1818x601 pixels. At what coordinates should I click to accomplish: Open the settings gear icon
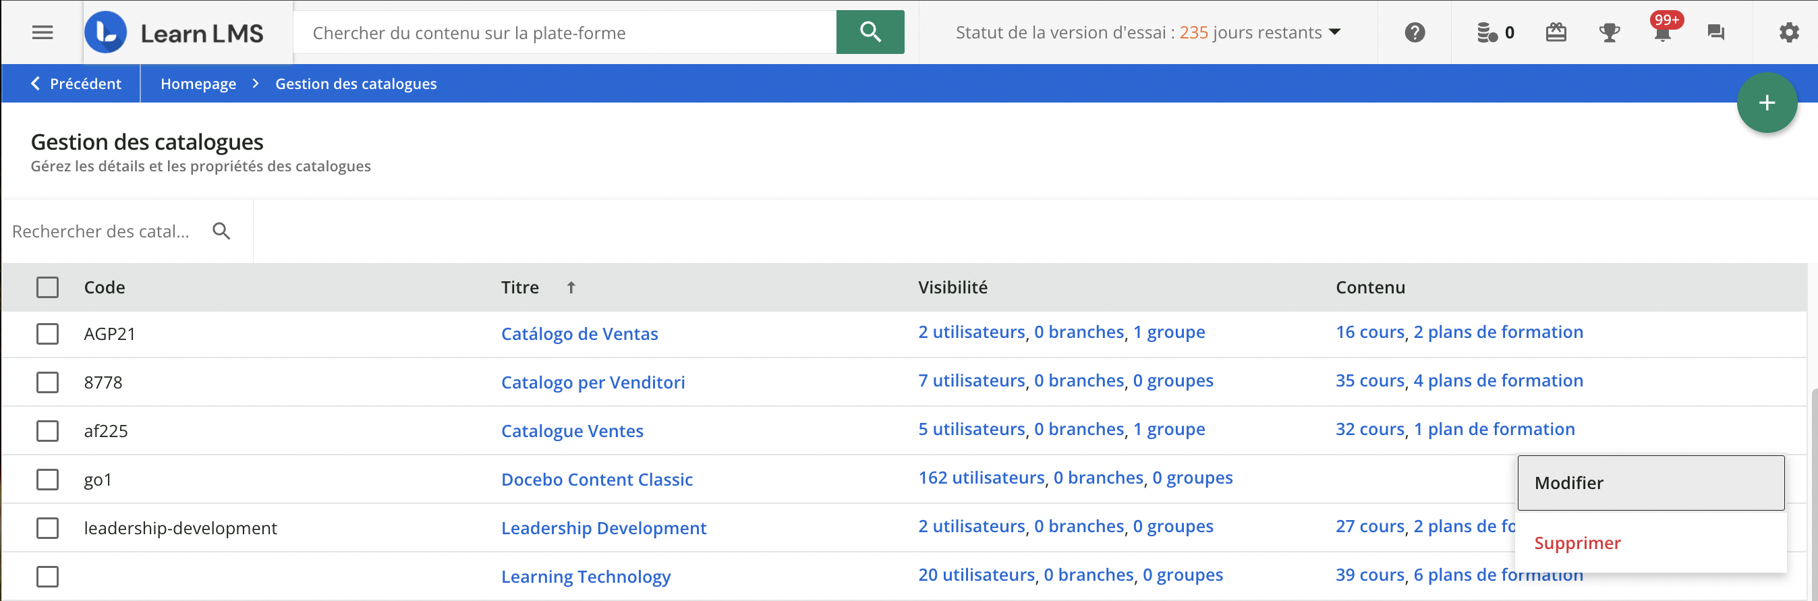pyautogui.click(x=1788, y=32)
